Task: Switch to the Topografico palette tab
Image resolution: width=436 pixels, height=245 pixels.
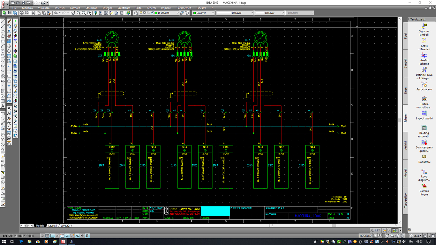Action: 406,200
